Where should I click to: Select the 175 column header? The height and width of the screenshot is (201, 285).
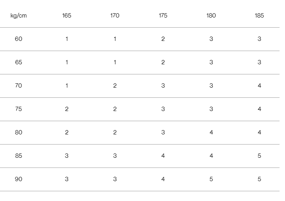[163, 16]
